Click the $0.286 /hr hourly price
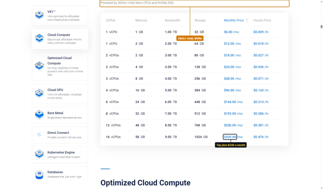This screenshot has width=323, height=190. tap(261, 114)
